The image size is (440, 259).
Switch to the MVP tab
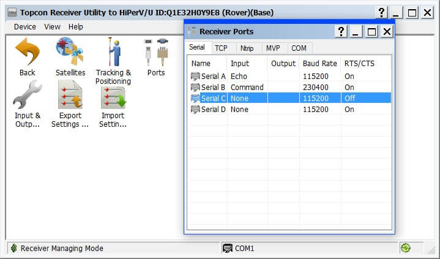coord(273,48)
